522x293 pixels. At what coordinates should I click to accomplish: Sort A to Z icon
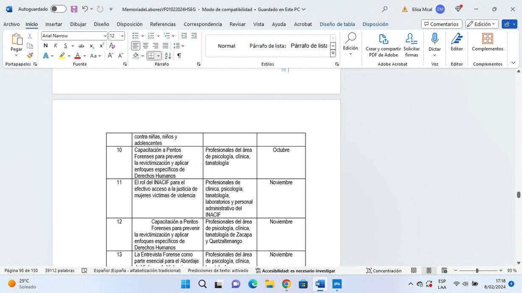[168, 55]
